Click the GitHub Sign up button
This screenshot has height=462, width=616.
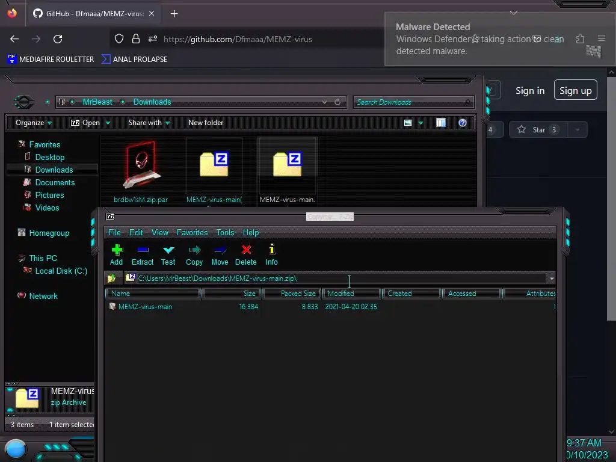(x=576, y=90)
